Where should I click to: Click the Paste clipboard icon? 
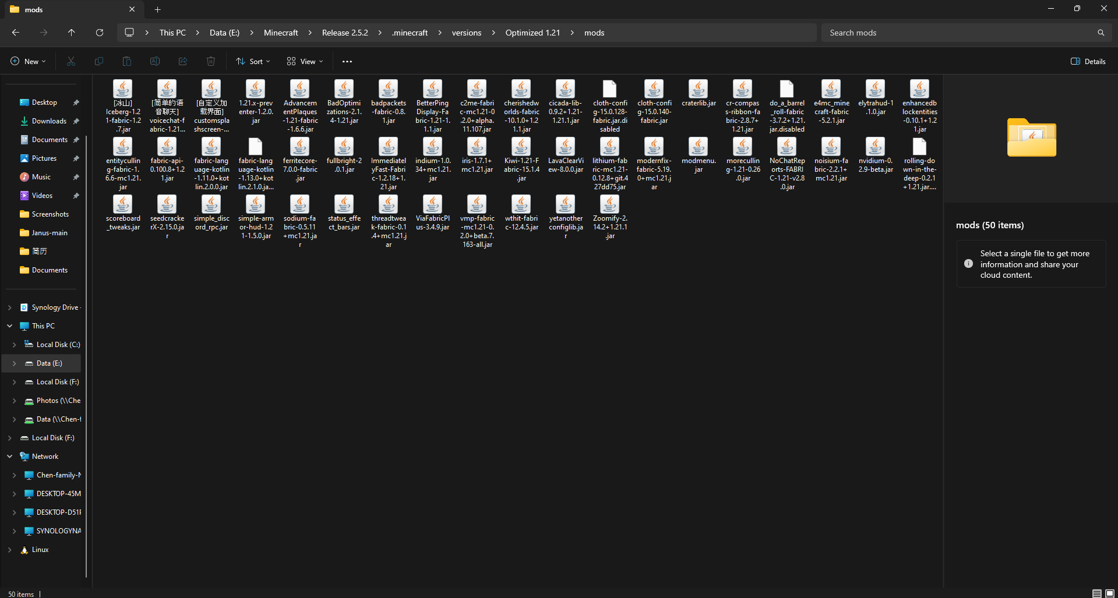(x=127, y=61)
